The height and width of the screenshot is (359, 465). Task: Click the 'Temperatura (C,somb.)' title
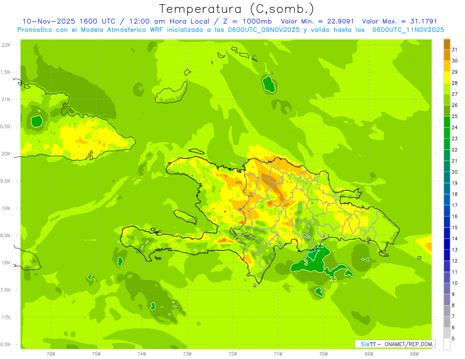pyautogui.click(x=237, y=9)
